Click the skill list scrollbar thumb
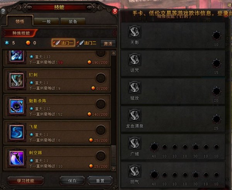The height and width of the screenshot is (190, 232). point(114,155)
